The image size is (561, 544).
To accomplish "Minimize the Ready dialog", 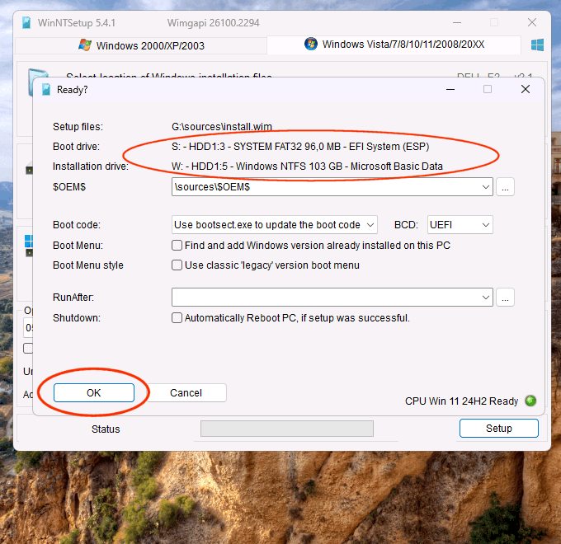I will tap(450, 89).
